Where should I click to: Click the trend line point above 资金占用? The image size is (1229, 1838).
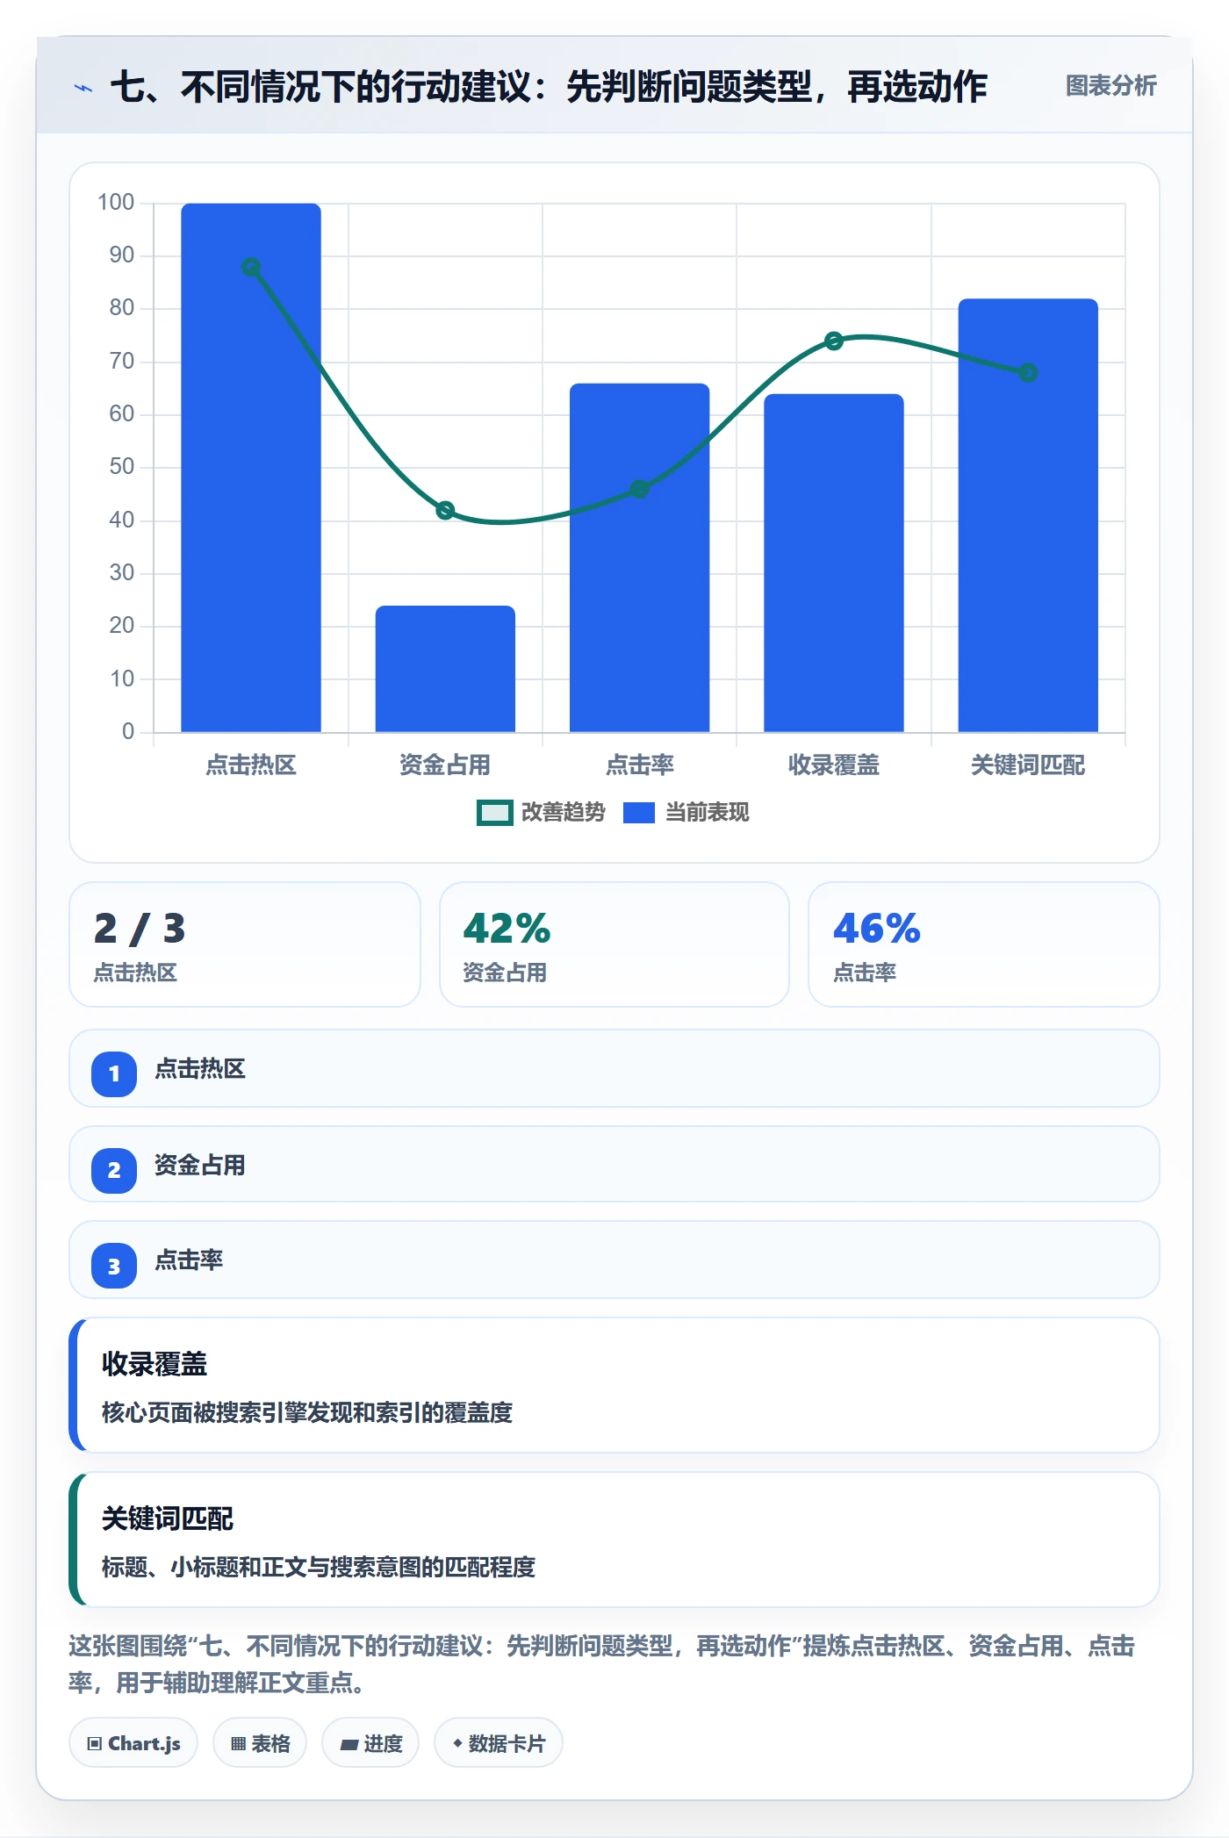(445, 510)
